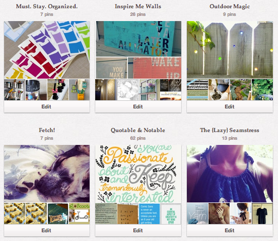
Task: Open the Inspire Me Walls board title
Action: 138,6
